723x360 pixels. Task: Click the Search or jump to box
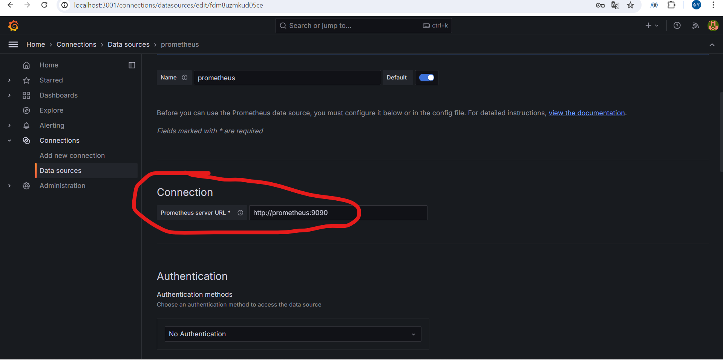[x=363, y=26]
